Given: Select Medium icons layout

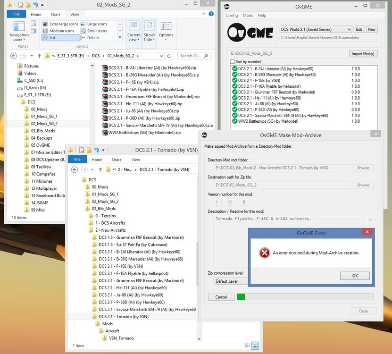Looking at the screenshot, I should pyautogui.click(x=58, y=31).
